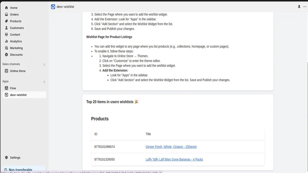
Task: Open the three-dot more actions menu
Action: point(305,7)
